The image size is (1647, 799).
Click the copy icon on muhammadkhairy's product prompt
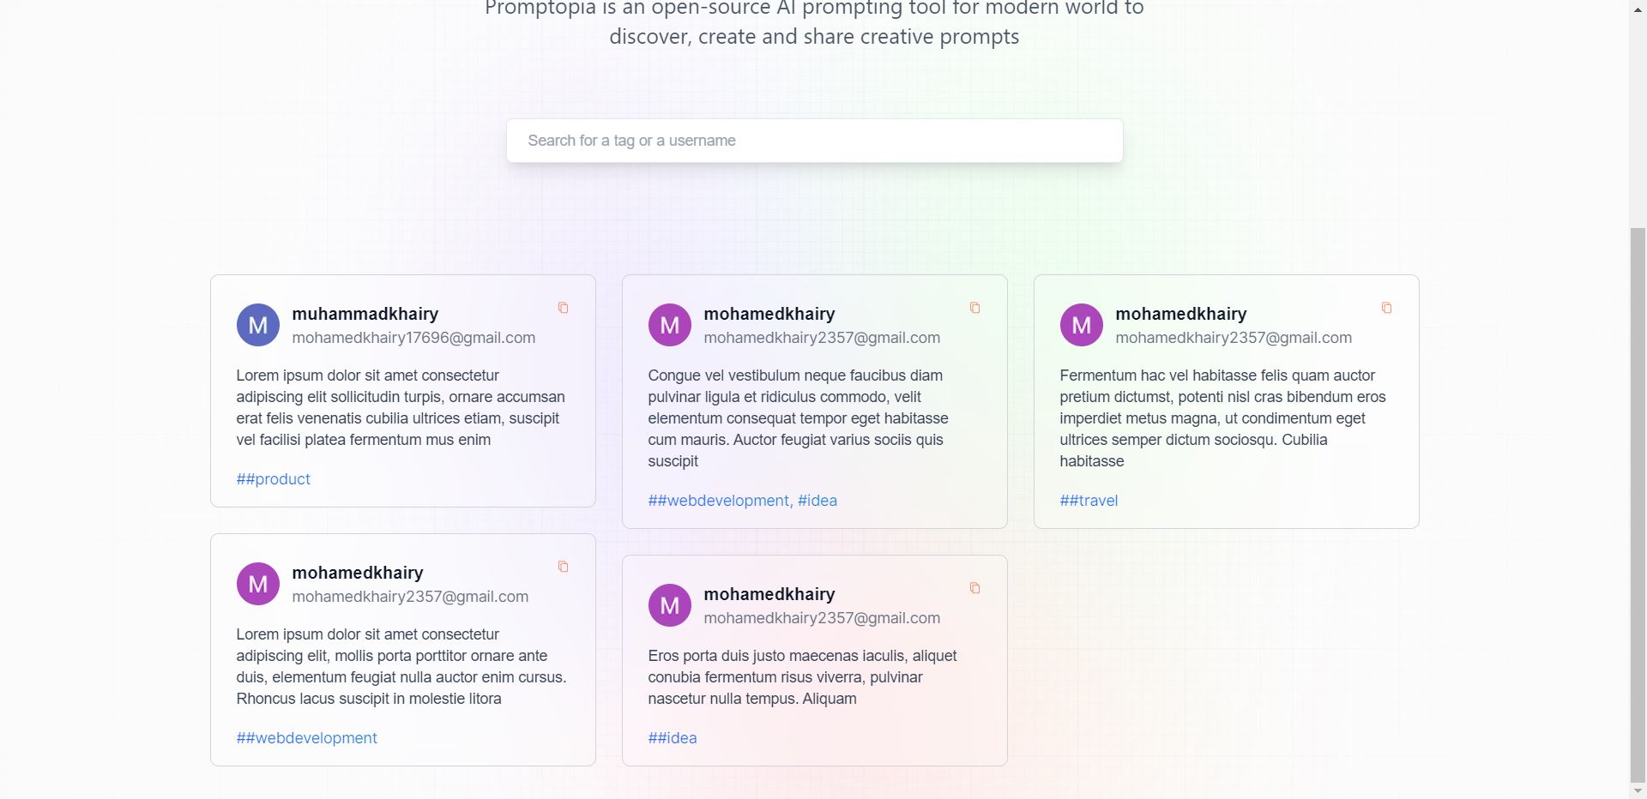point(564,308)
